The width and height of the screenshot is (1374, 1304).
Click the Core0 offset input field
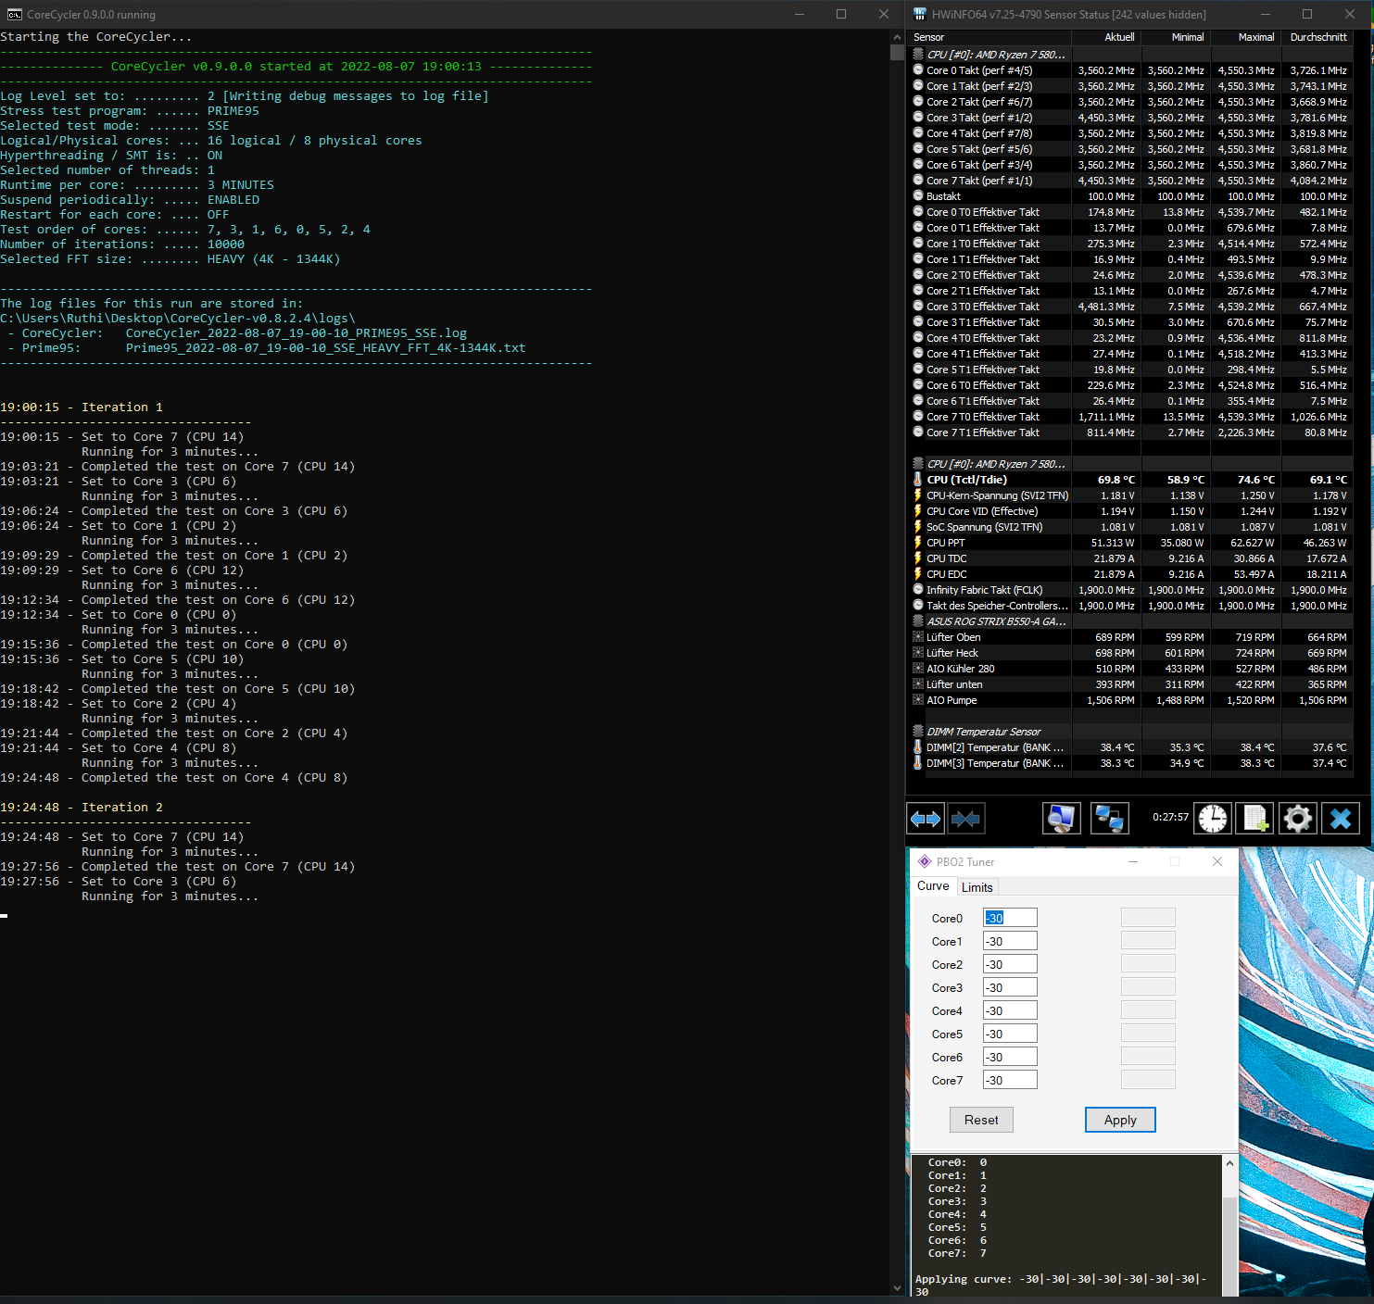coord(1010,918)
